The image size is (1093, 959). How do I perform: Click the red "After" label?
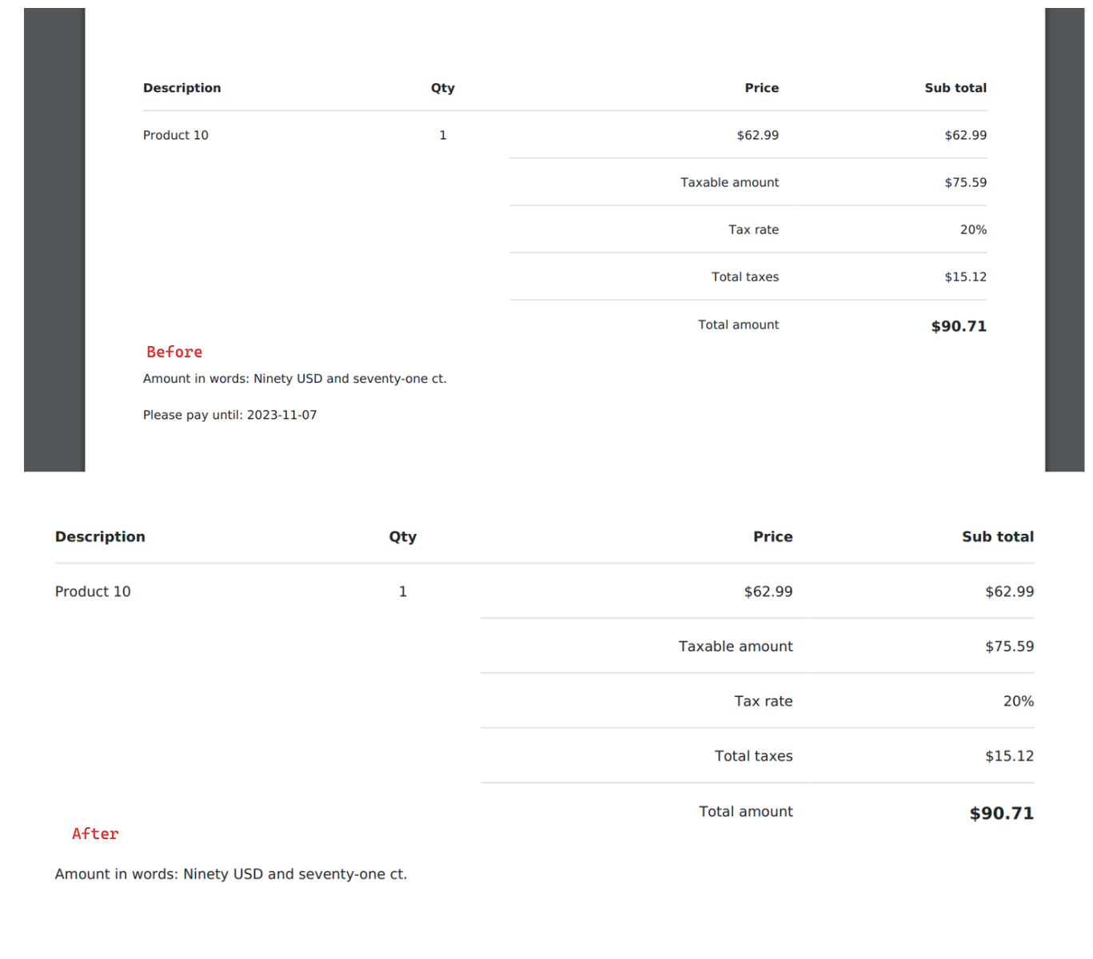(x=95, y=834)
